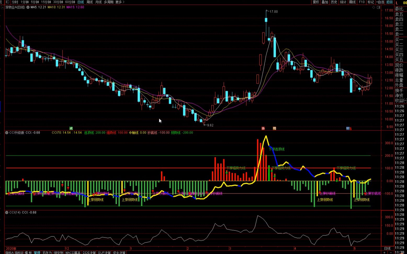Click the 委比 row in the right panel

(399, 9)
